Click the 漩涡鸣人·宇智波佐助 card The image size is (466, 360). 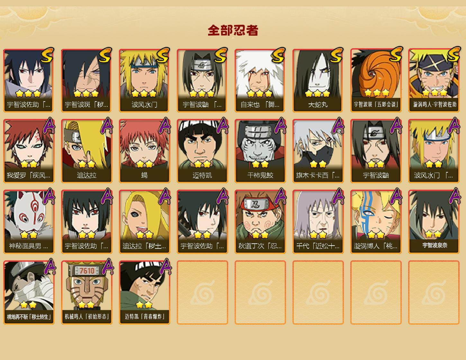click(434, 80)
